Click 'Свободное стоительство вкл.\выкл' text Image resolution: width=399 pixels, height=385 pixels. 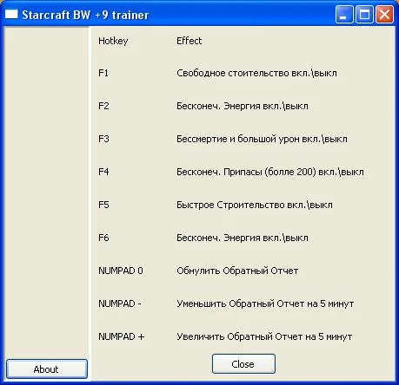point(256,73)
